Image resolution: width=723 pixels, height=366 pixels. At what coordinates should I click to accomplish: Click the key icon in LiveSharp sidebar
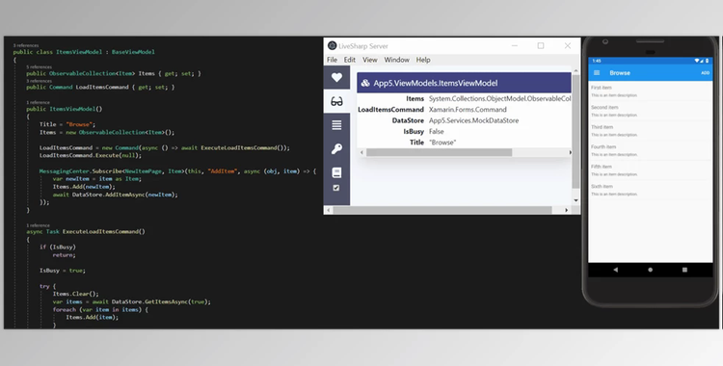[336, 148]
